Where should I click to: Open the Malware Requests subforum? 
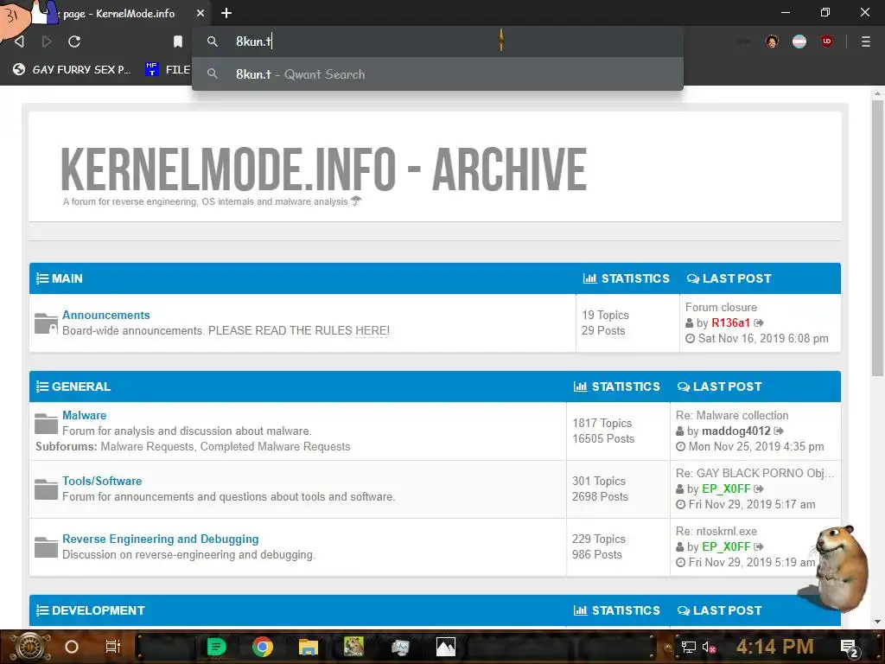[x=147, y=447]
